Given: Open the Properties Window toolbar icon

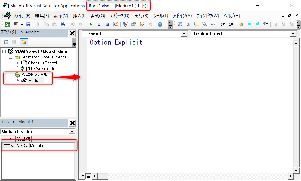Looking at the screenshot, I should point(134,24).
